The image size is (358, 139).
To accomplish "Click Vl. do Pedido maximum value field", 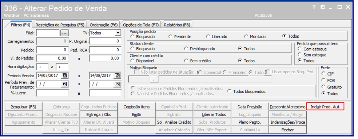I will (105, 58).
